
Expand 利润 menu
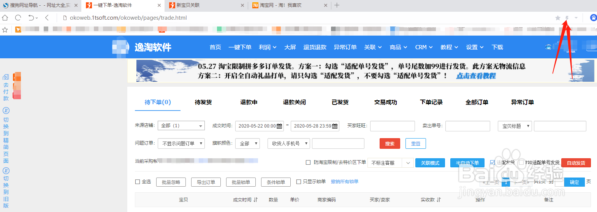click(268, 47)
